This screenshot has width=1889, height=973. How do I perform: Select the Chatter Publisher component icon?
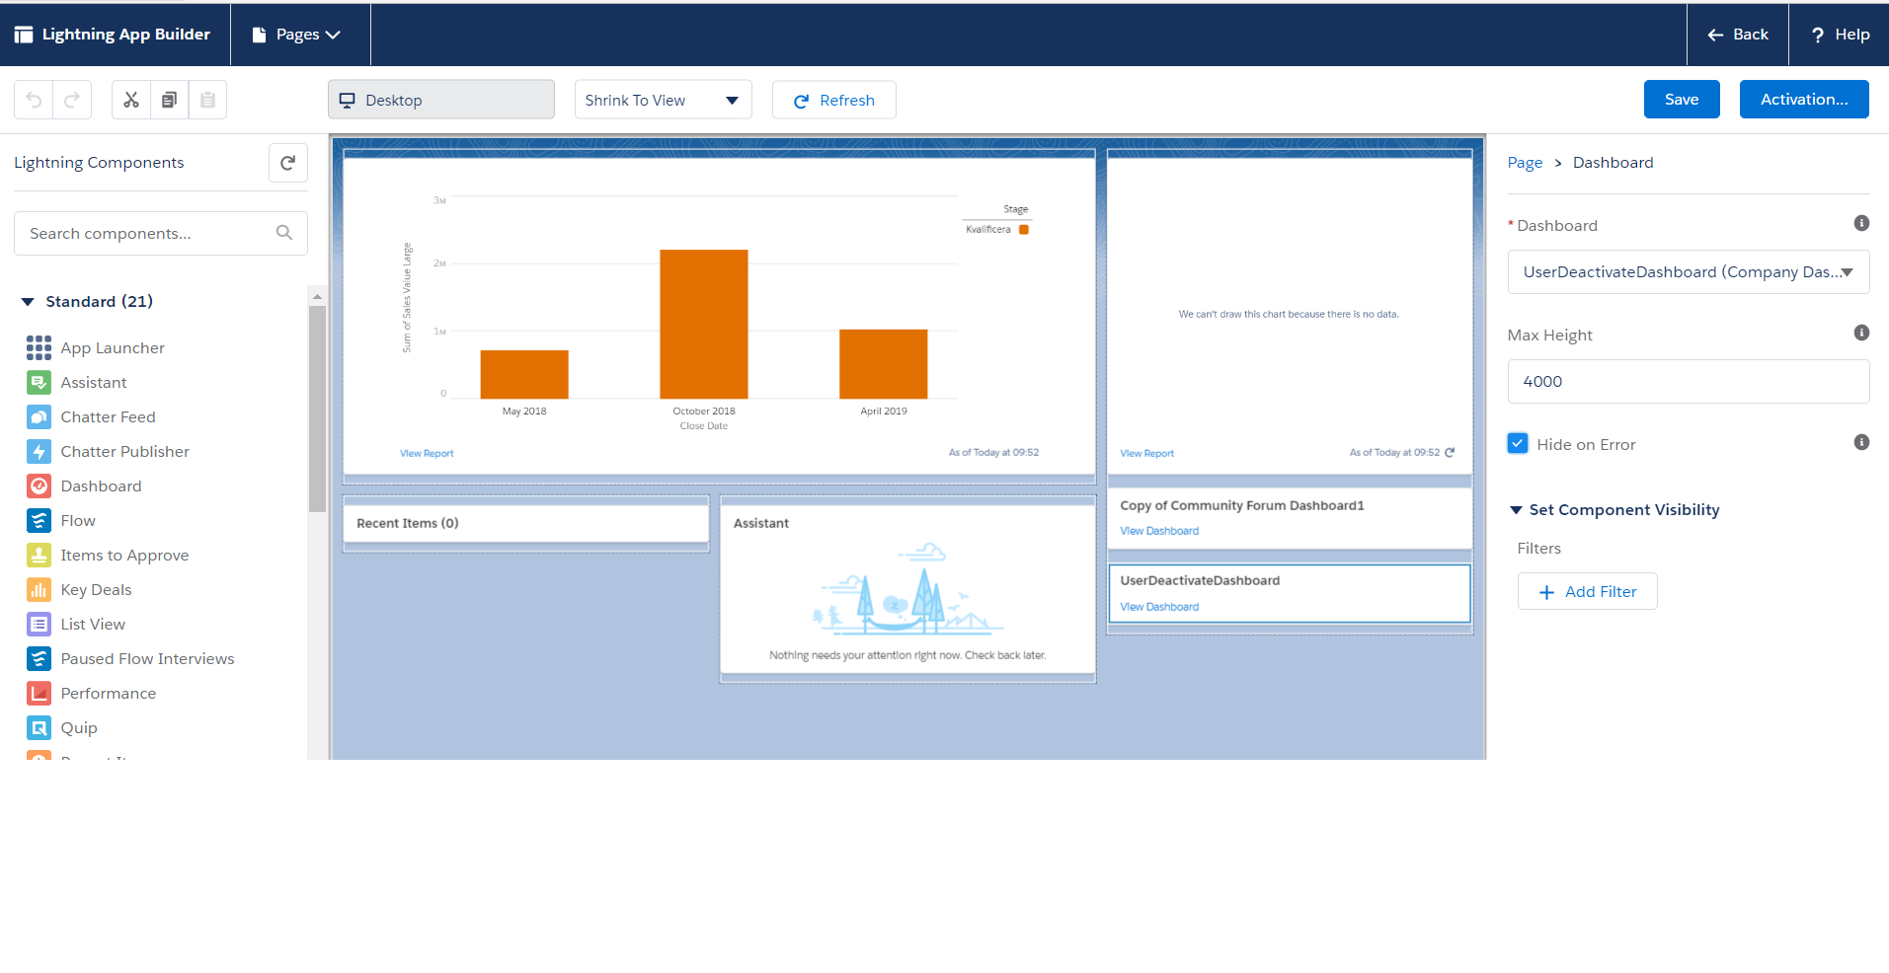point(39,452)
